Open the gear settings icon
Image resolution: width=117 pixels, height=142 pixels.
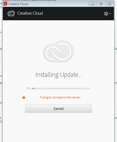(106, 14)
